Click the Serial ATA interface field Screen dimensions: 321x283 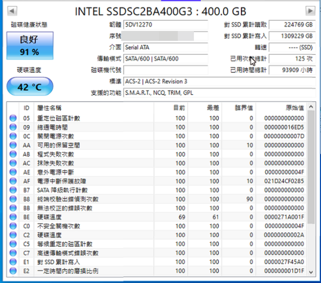pyautogui.click(x=165, y=47)
